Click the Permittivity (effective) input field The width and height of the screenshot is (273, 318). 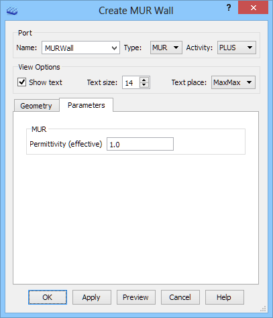pyautogui.click(x=140, y=144)
